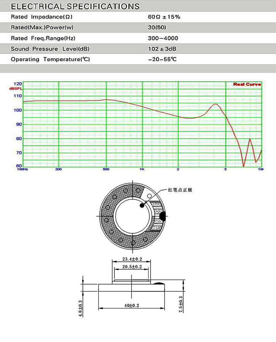
Task: Click the 300-4000 frequency range value
Action: pos(163,38)
